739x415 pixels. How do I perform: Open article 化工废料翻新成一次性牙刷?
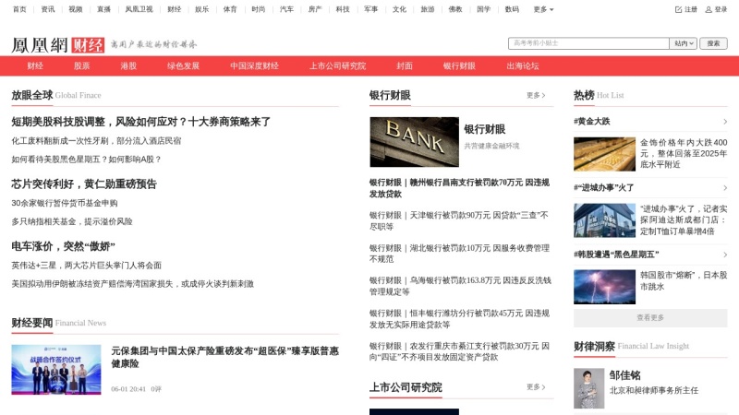(96, 141)
